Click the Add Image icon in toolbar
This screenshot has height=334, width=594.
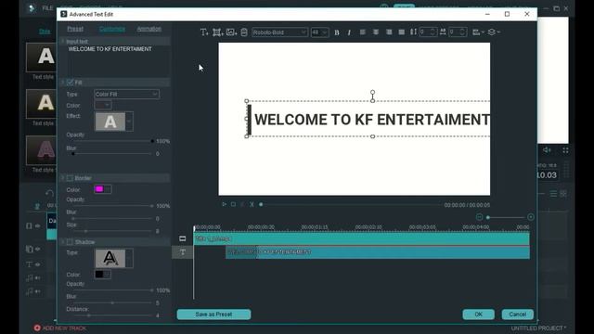[231, 32]
